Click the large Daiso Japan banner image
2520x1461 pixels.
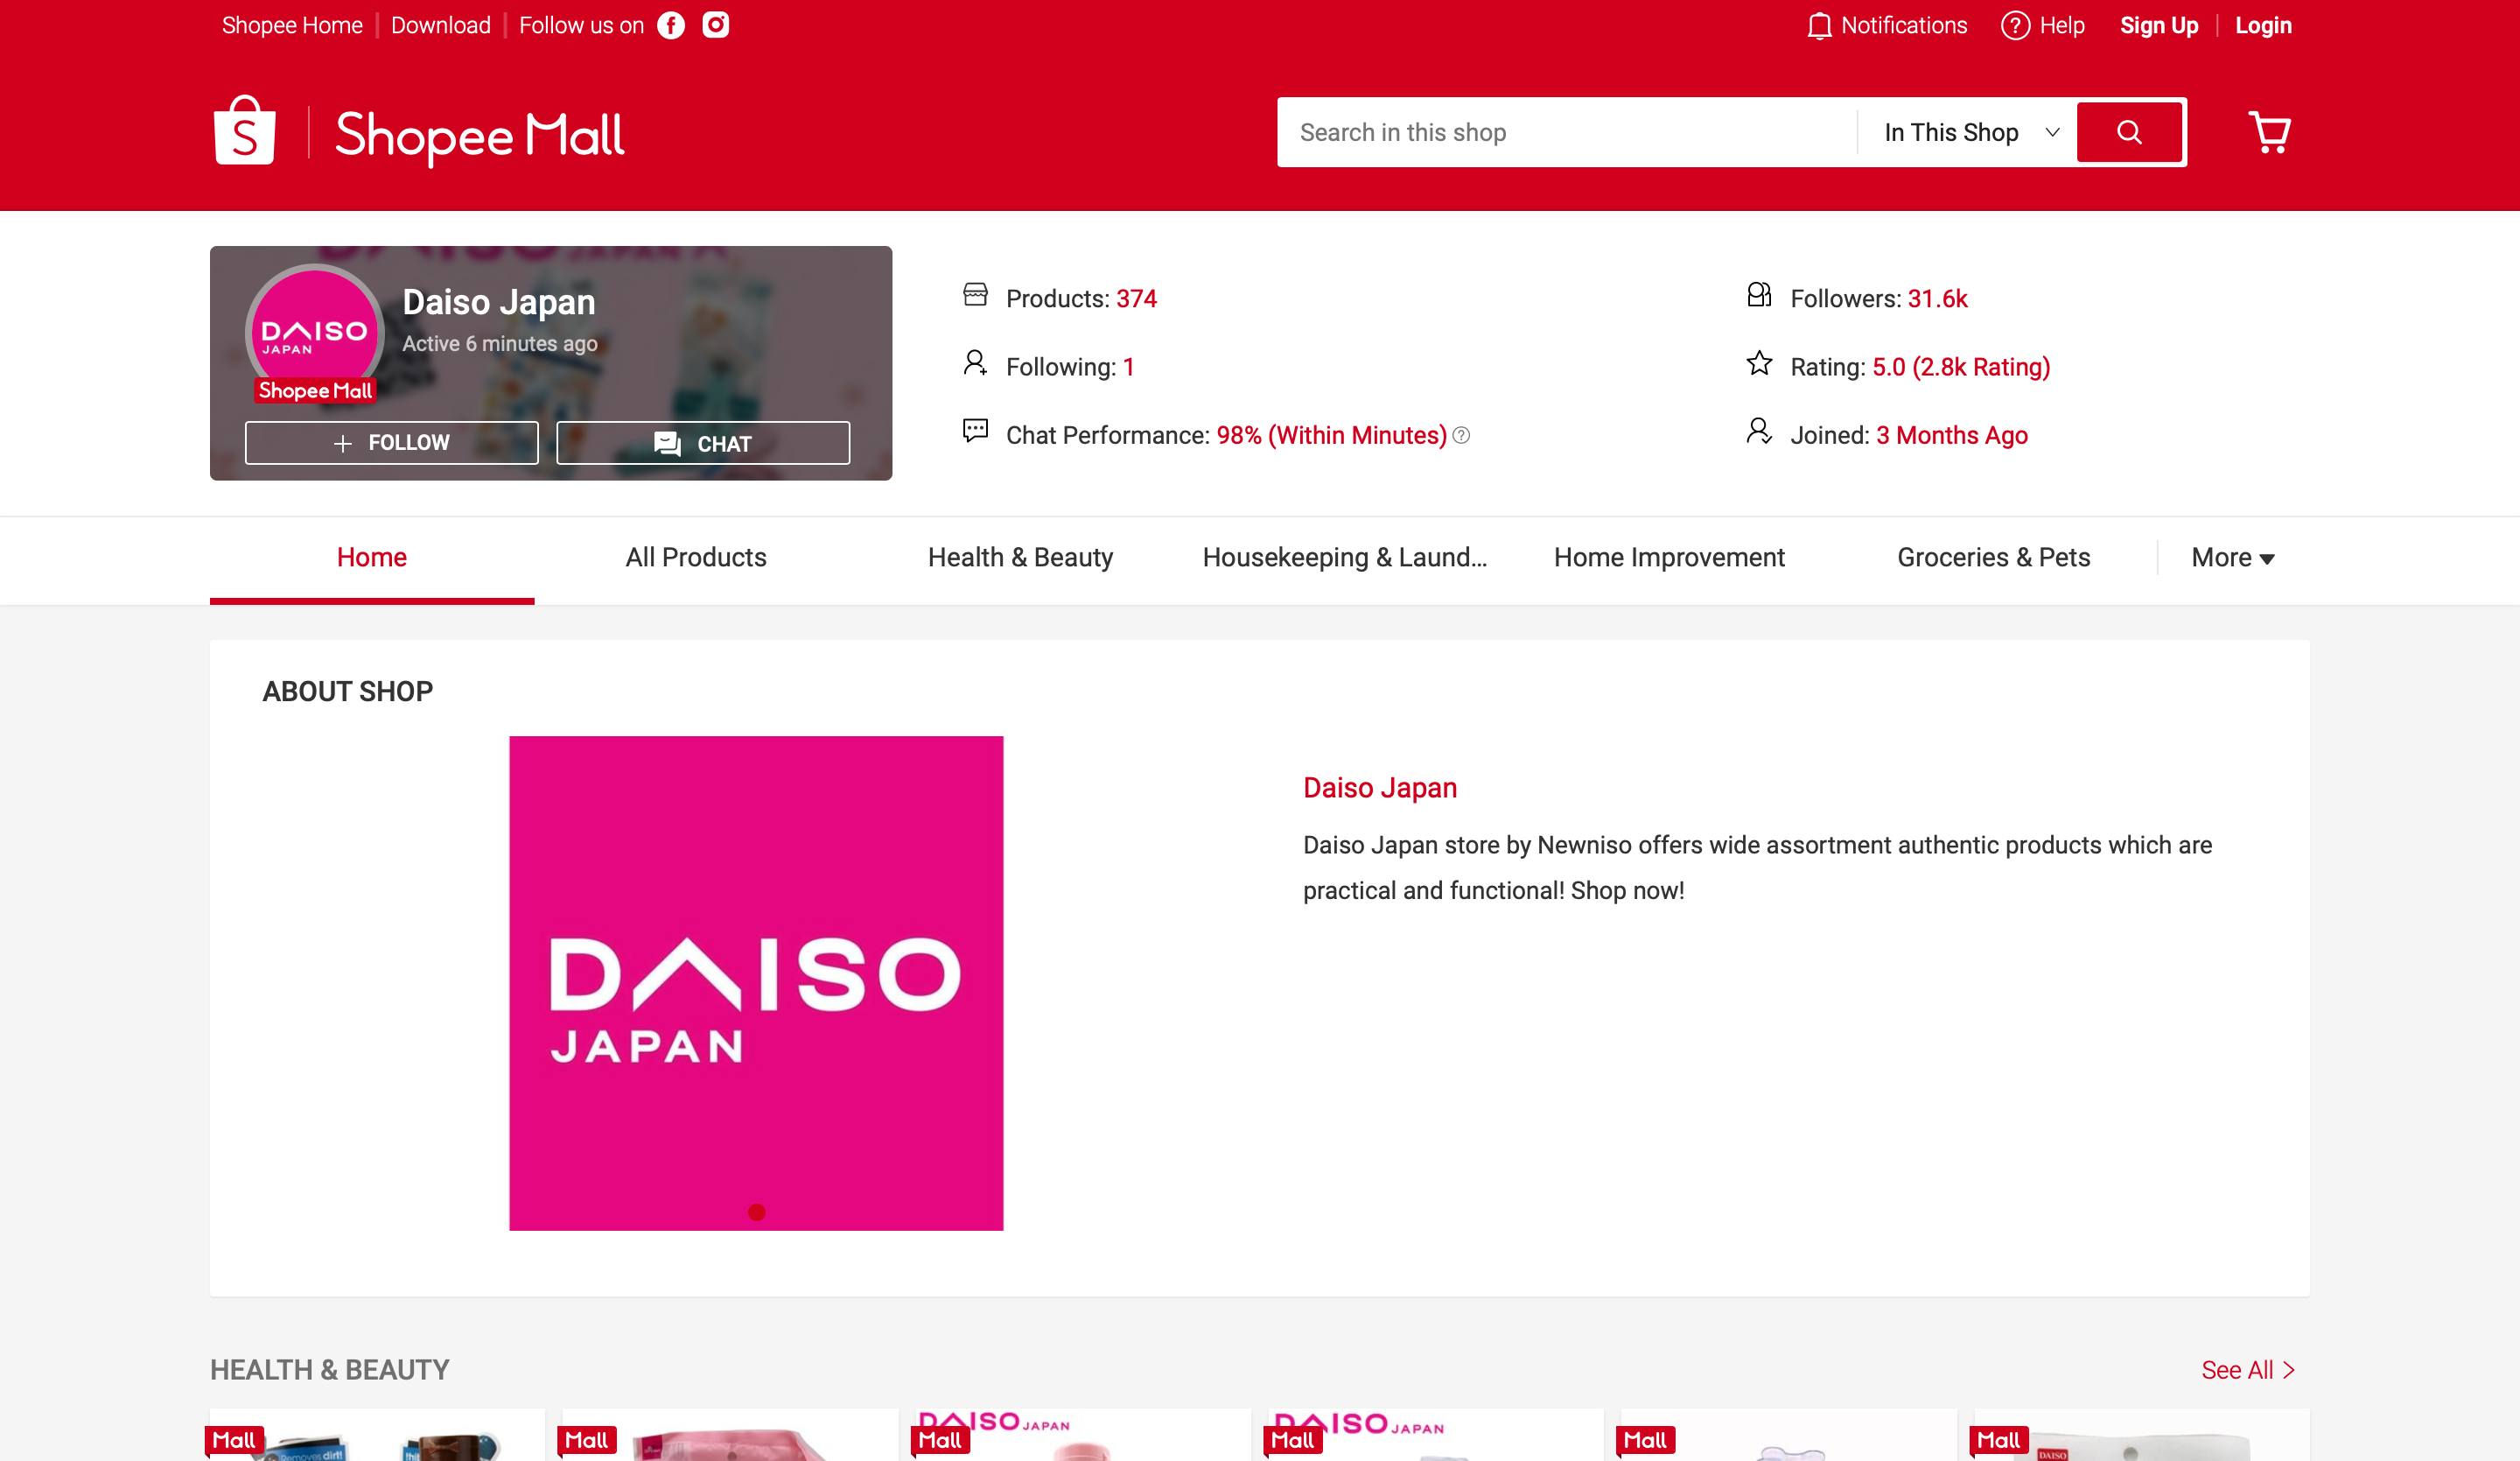[756, 983]
